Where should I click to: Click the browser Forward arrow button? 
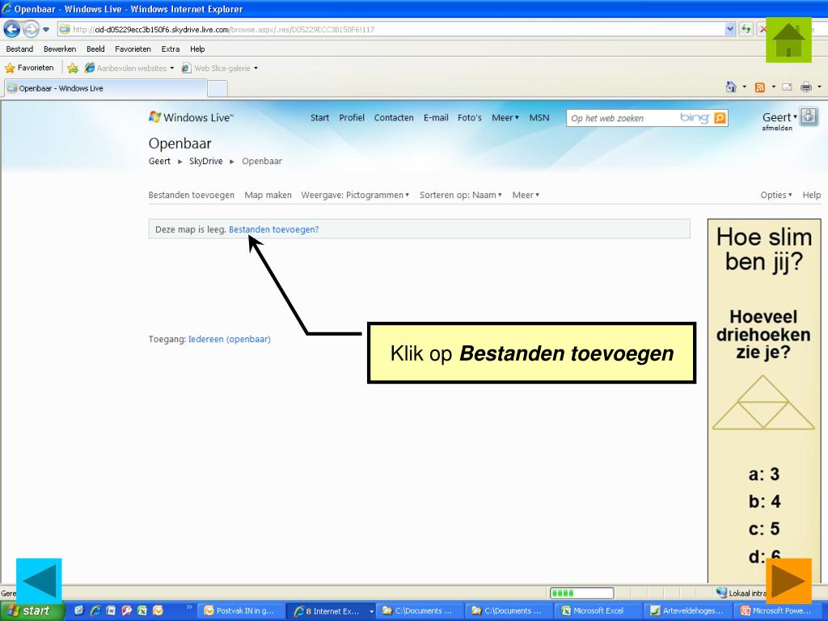tap(31, 29)
